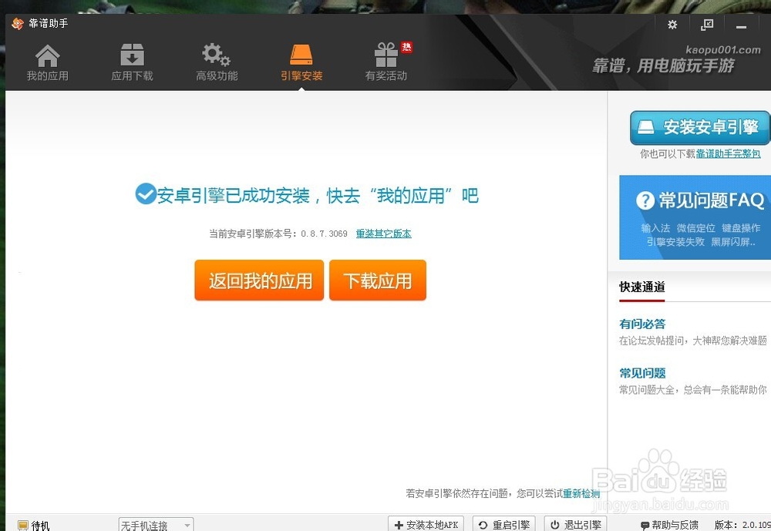This screenshot has height=531, width=771.
Task: Click the FAQ question mark icon
Action: click(645, 200)
